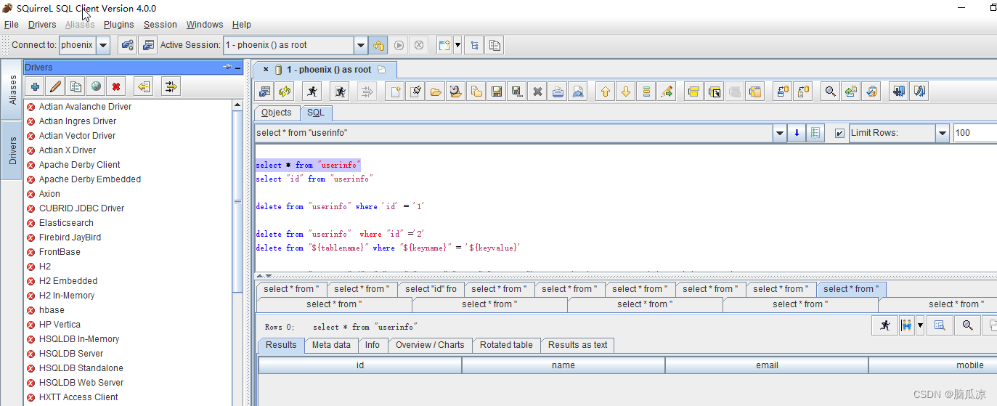Open the Plugins menu

119,25
